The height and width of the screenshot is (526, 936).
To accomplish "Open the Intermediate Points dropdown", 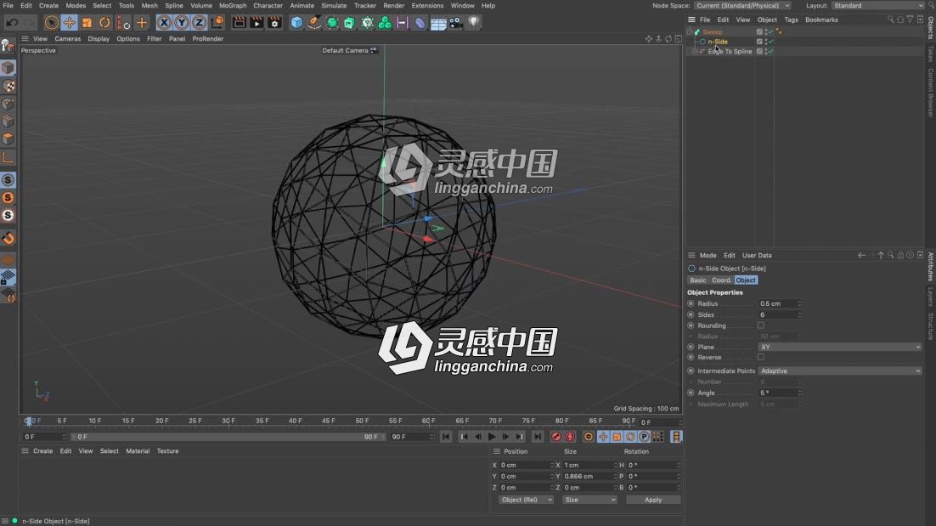I will (840, 370).
